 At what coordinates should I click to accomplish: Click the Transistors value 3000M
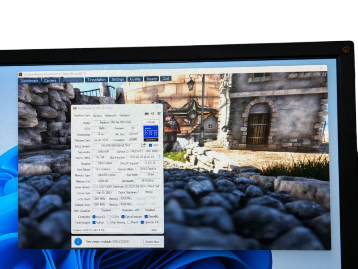132,139
